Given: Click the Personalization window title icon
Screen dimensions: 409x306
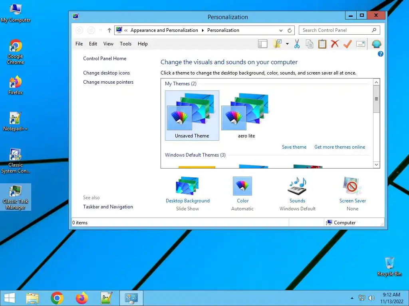Looking at the screenshot, I should tap(75, 17).
